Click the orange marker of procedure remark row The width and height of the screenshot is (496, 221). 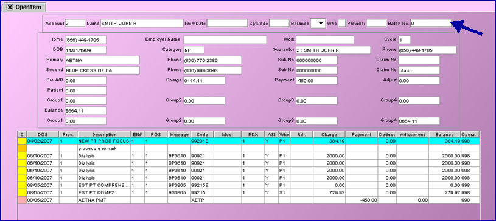coord(22,148)
